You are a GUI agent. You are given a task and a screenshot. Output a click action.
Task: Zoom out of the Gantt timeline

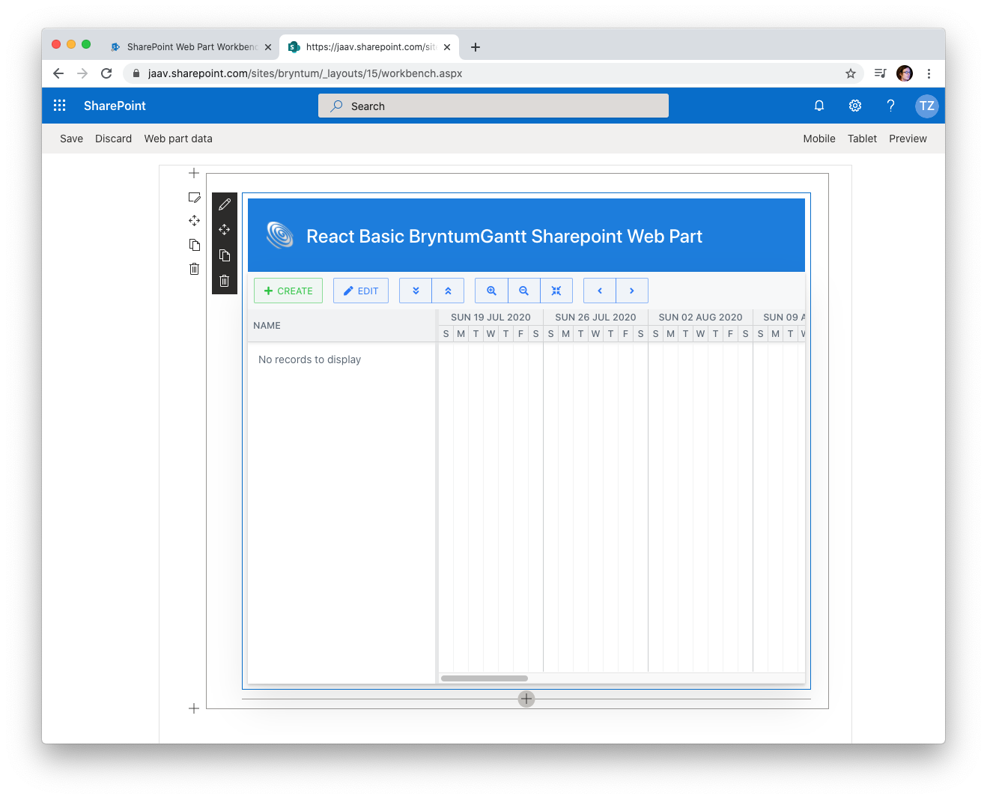pyautogui.click(x=524, y=291)
